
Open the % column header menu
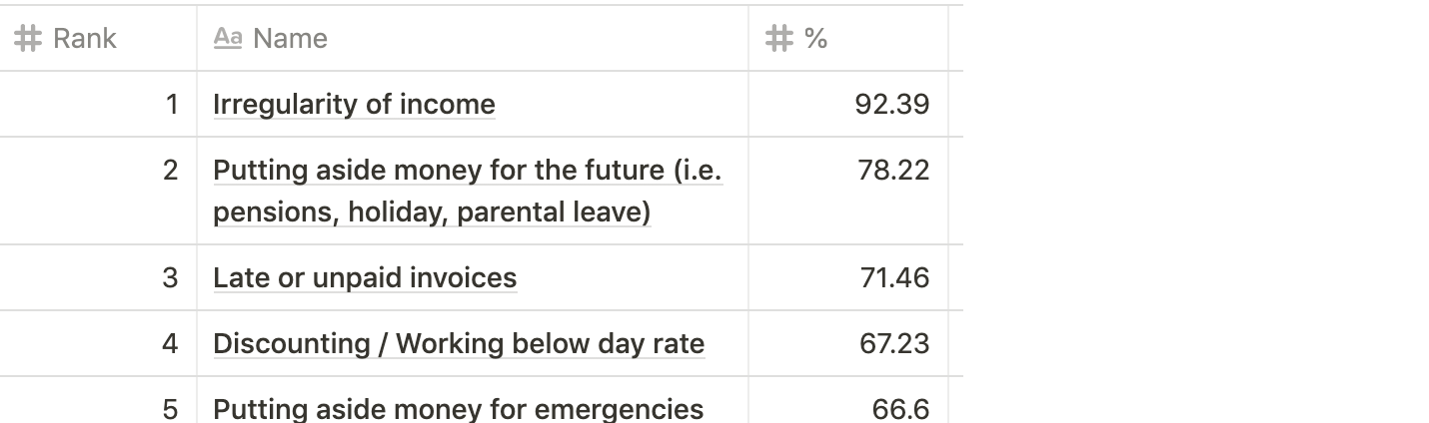pos(848,38)
